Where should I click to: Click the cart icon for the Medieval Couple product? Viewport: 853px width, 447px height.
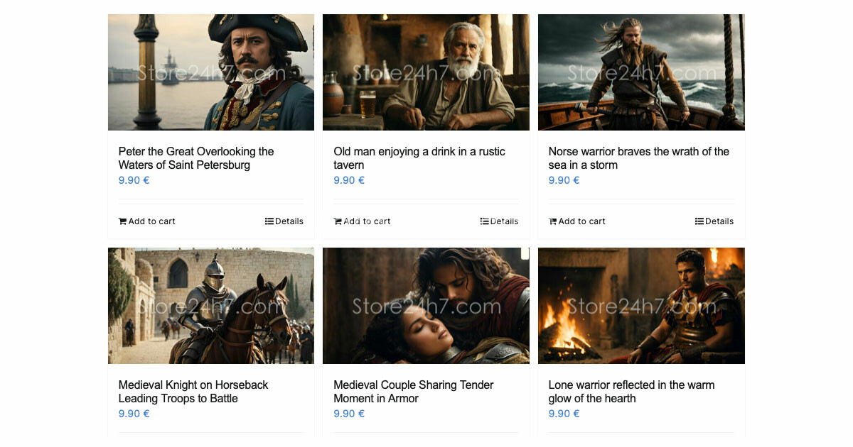tap(338, 446)
